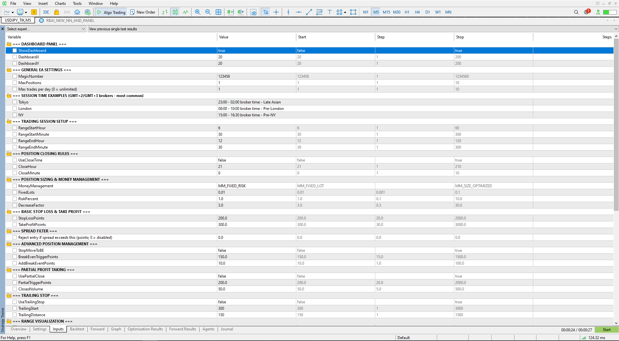Collapse the DASHBOARD PANEL group folder

(x=9, y=44)
